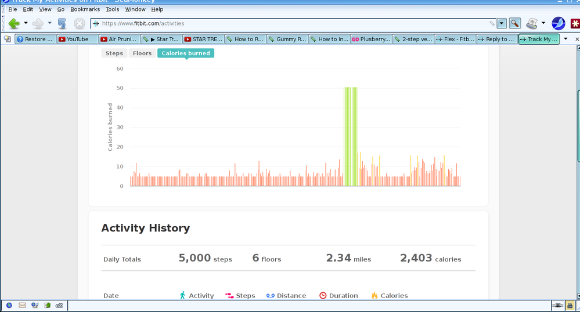Switch to the Gummy R... tab

point(287,39)
